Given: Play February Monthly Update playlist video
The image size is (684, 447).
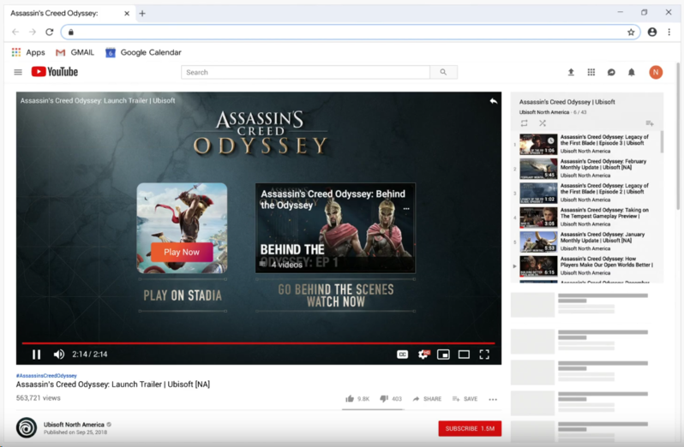Looking at the screenshot, I should 585,168.
